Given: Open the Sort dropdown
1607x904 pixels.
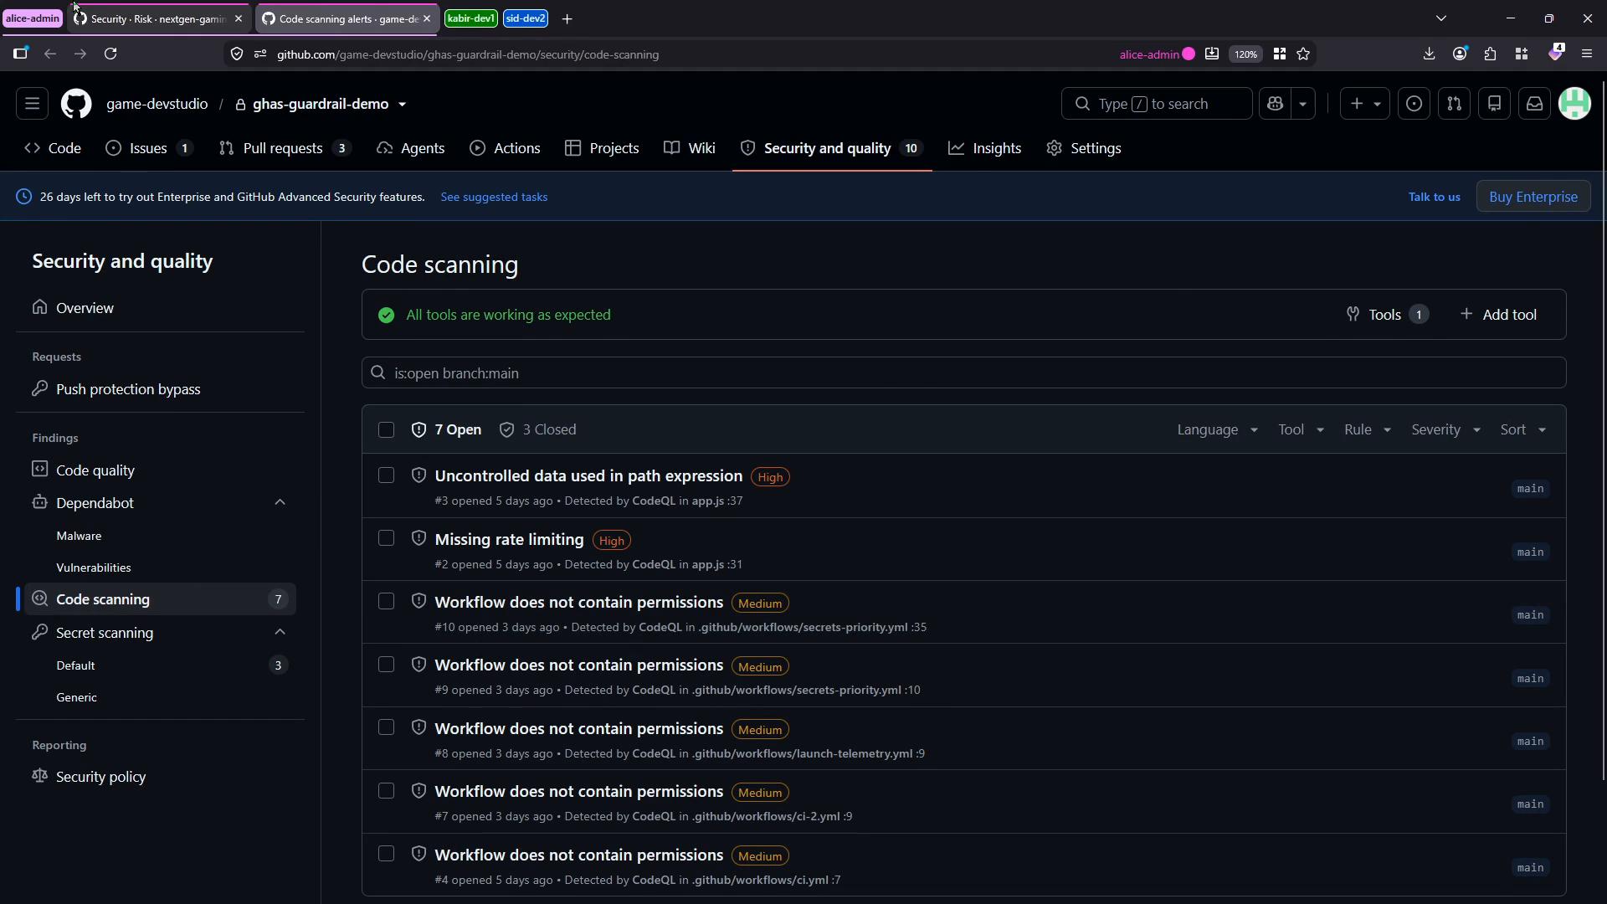Looking at the screenshot, I should [x=1522, y=429].
